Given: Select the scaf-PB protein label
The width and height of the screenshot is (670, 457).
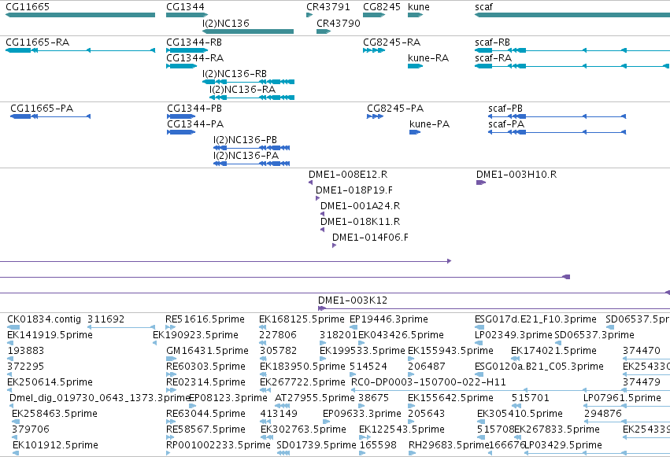Looking at the screenshot, I should tap(505, 109).
